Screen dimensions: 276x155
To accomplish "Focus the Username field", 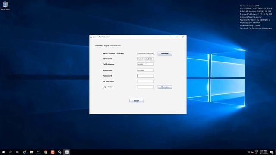I will [x=145, y=70].
